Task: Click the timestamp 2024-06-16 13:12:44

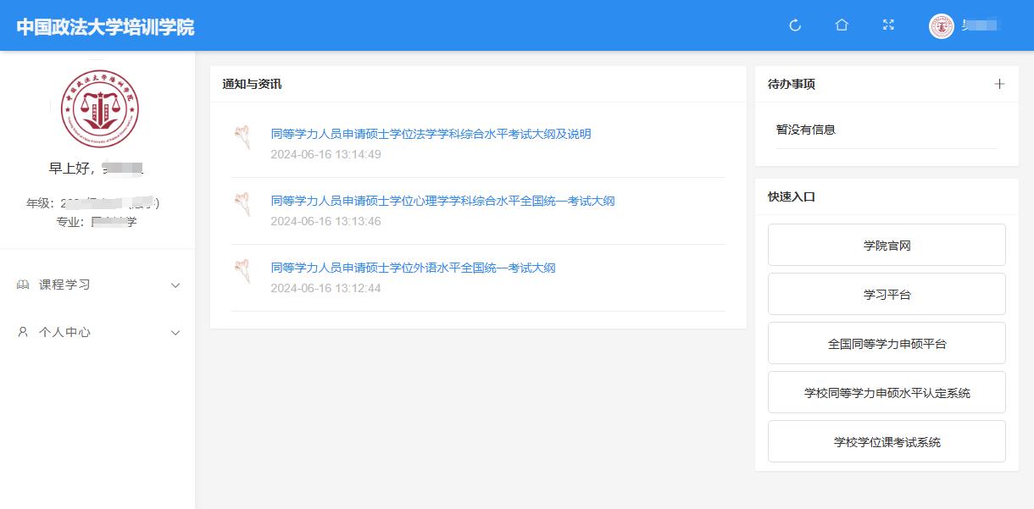Action: (x=325, y=288)
